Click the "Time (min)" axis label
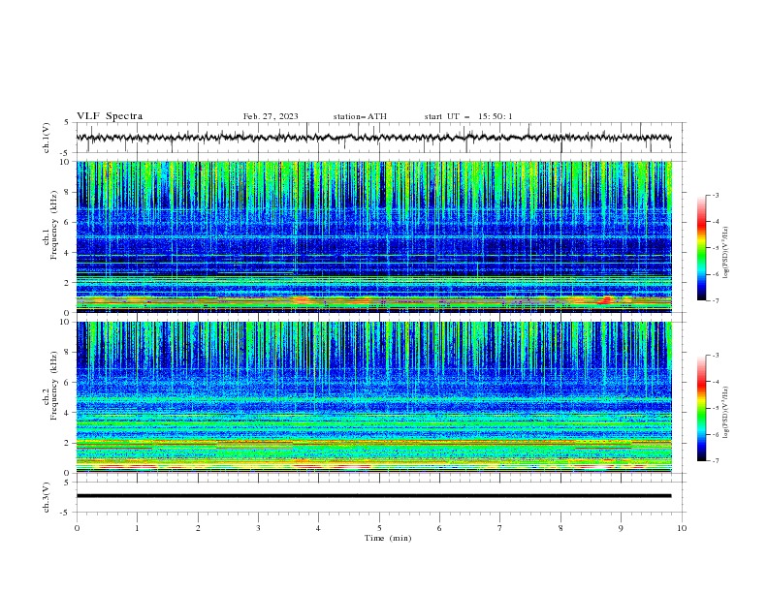This screenshot has width=768, height=593. tap(388, 538)
